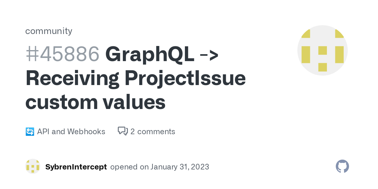The height and width of the screenshot is (189, 378).
Task: Visit the SybrenIntercept username
Action: tap(76, 167)
